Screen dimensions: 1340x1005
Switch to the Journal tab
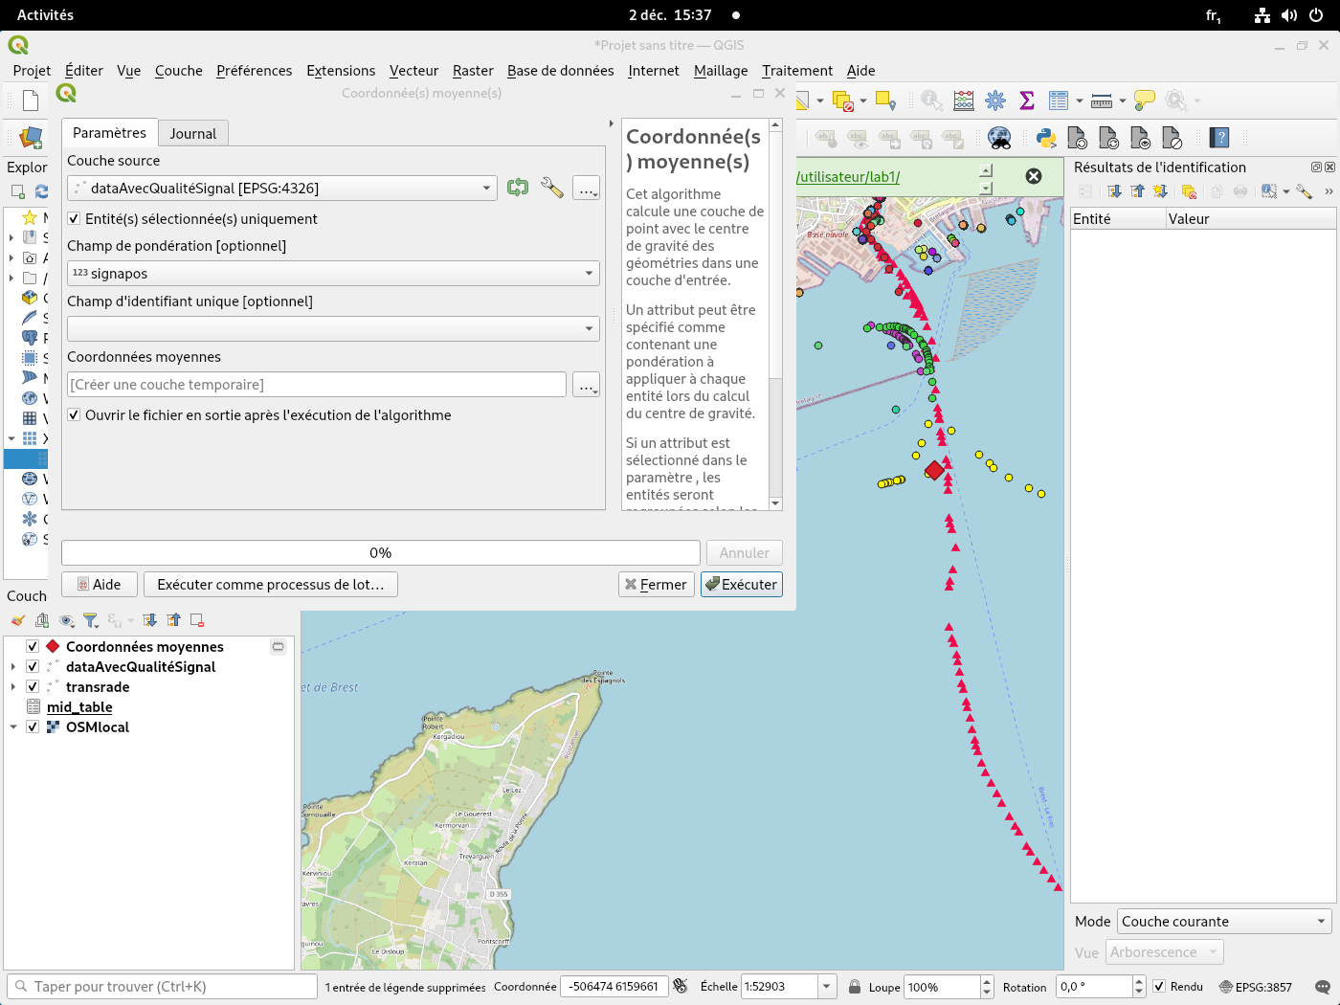[x=192, y=134]
